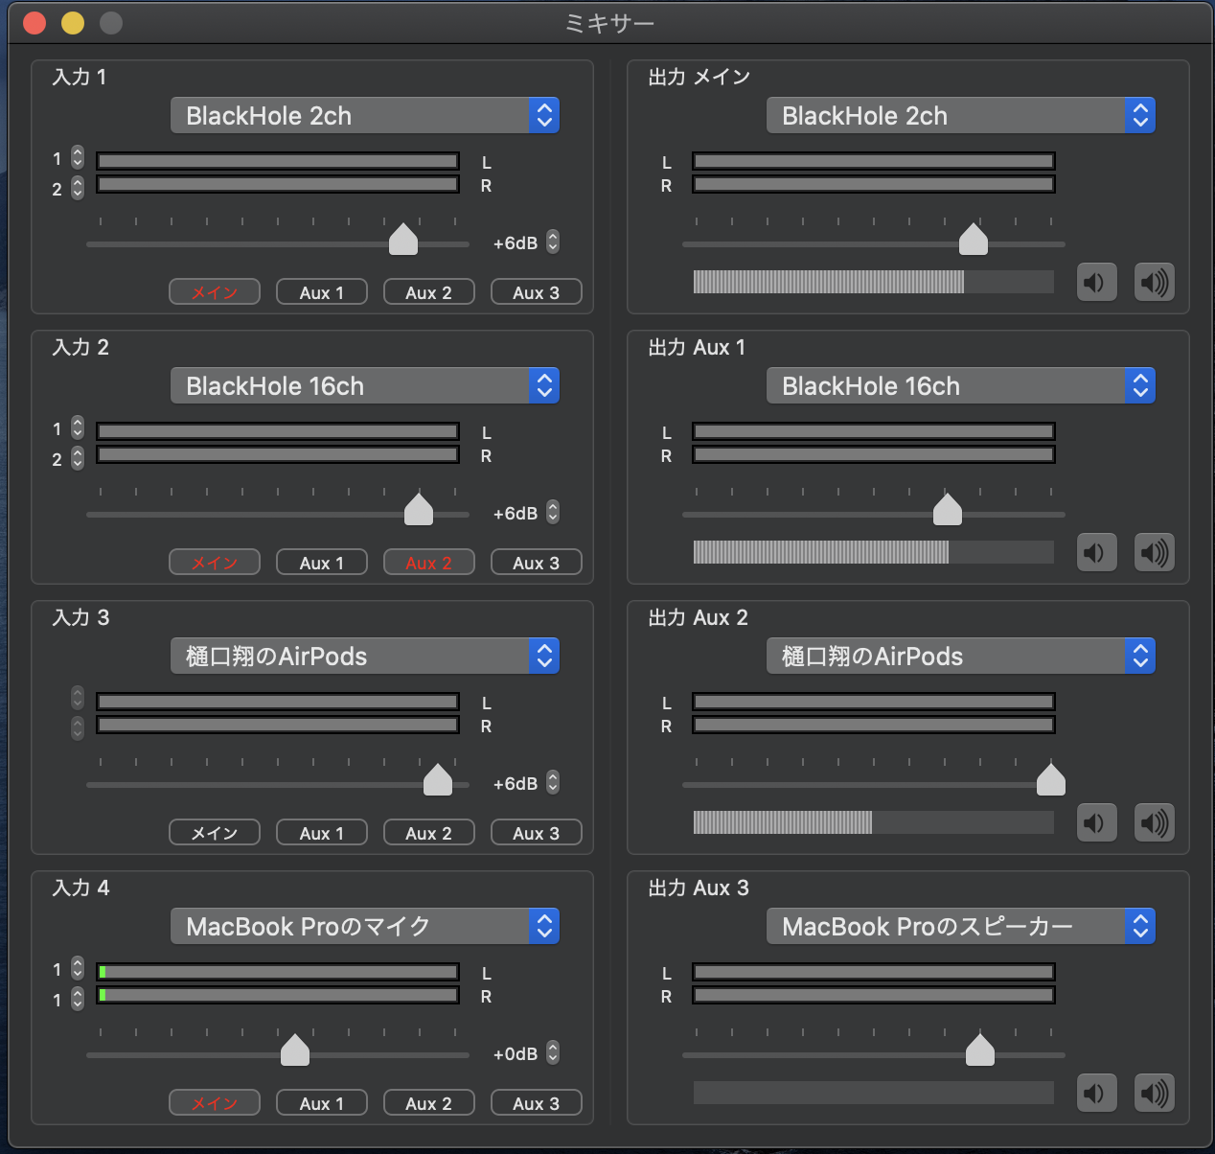Disable メイン routing for Input 2

point(215,563)
